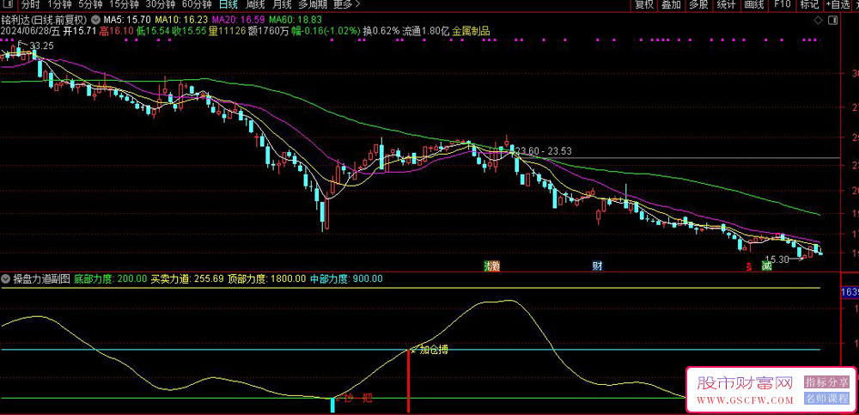The image size is (859, 415).
Task: Open the 复权 adjustment menu
Action: [644, 5]
